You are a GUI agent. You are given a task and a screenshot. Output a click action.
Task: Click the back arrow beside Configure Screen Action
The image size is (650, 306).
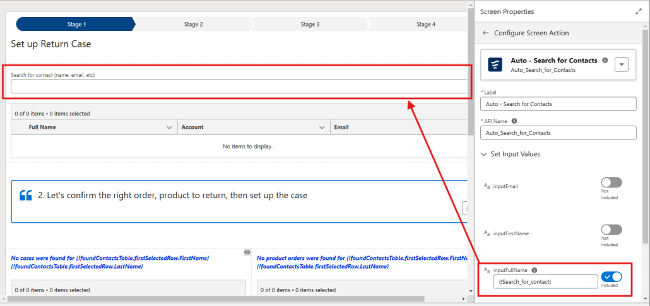pos(485,33)
